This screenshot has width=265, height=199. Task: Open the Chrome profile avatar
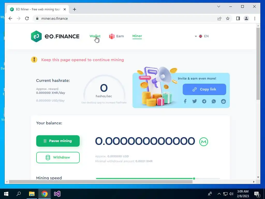(x=246, y=18)
